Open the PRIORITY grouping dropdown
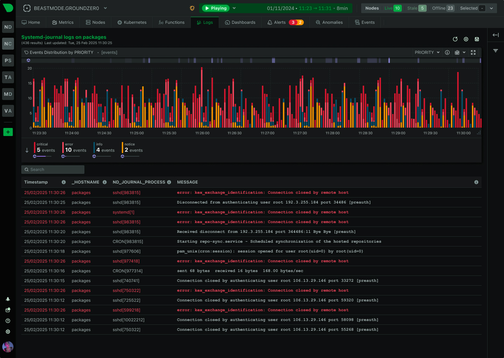 point(427,52)
